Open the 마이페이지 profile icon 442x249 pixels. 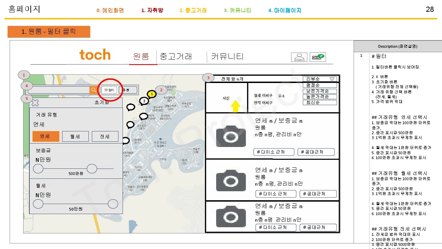(299, 57)
